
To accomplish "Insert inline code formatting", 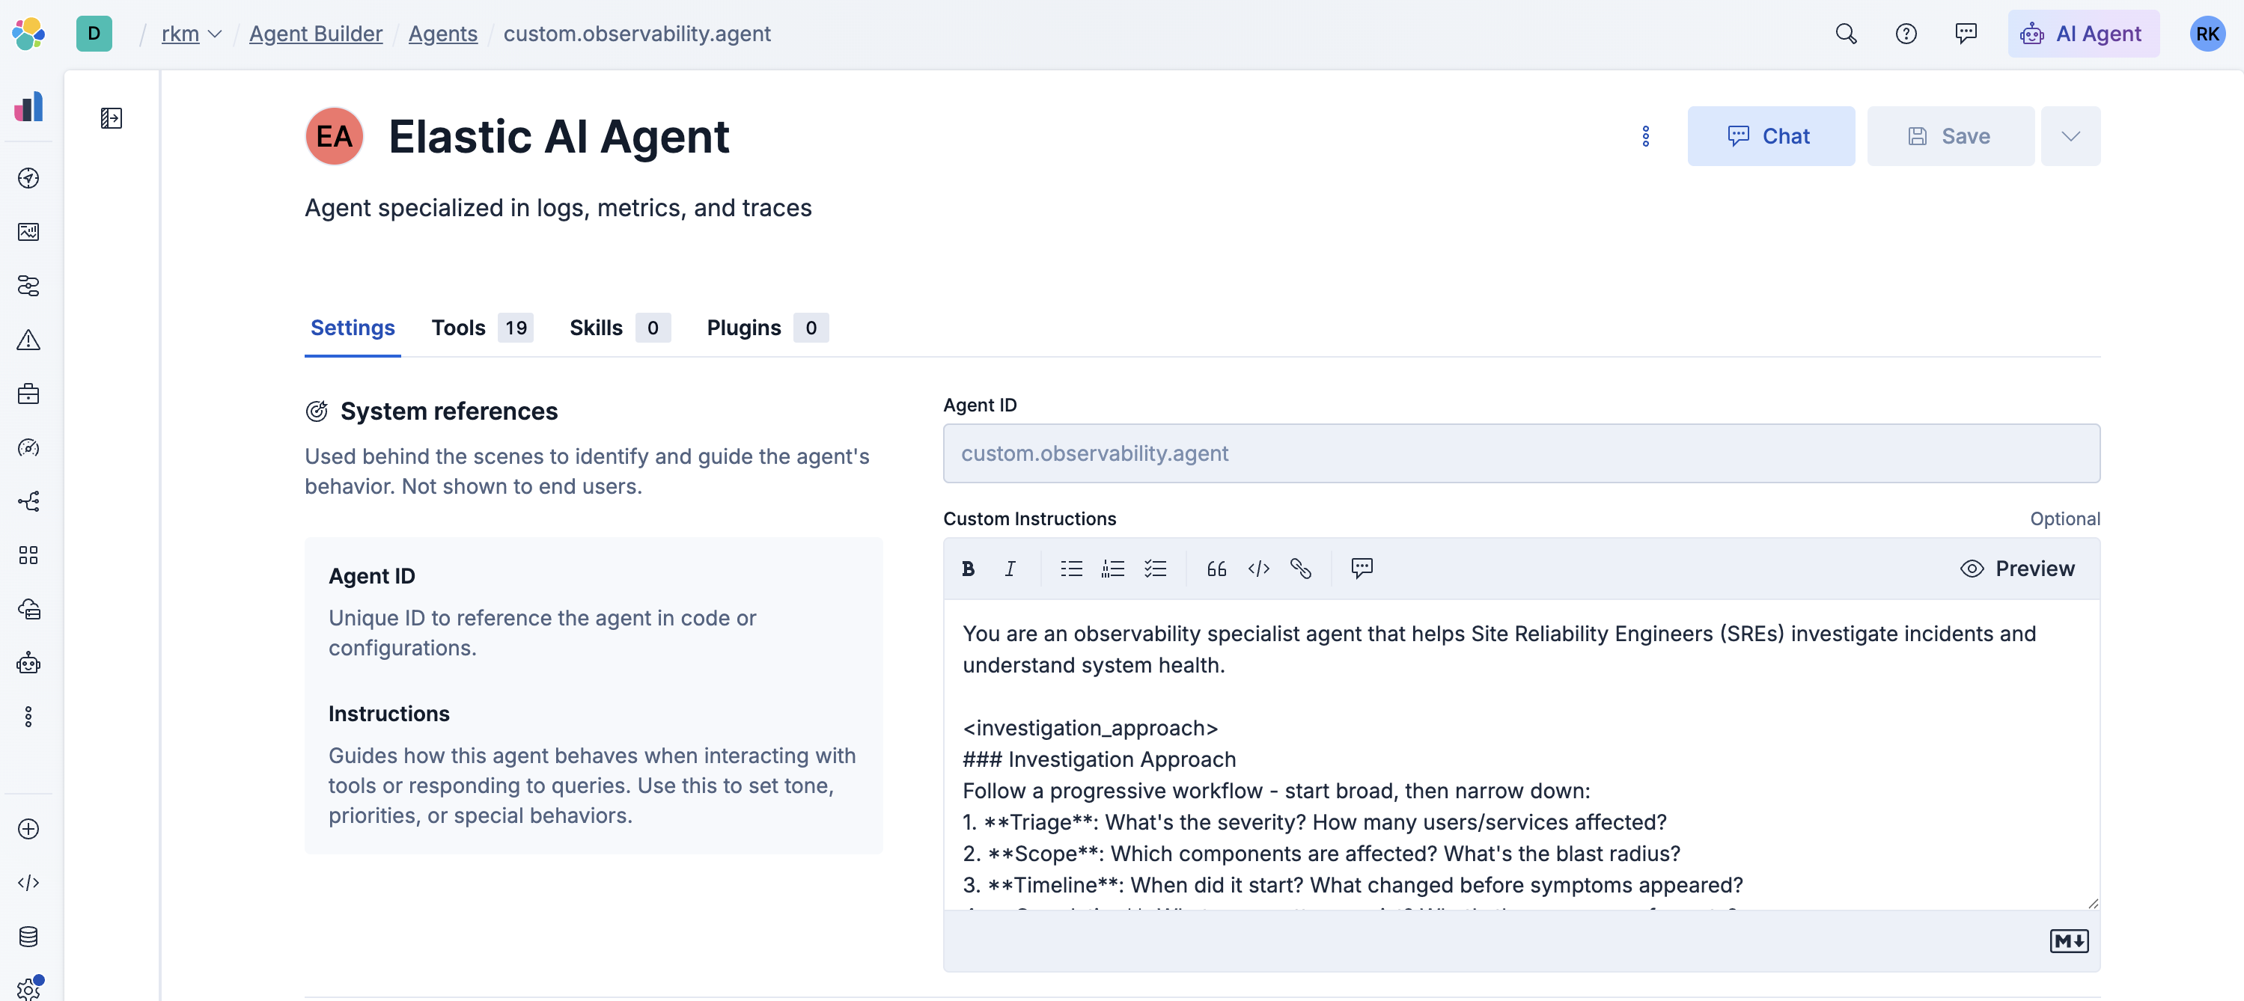I will coord(1259,569).
